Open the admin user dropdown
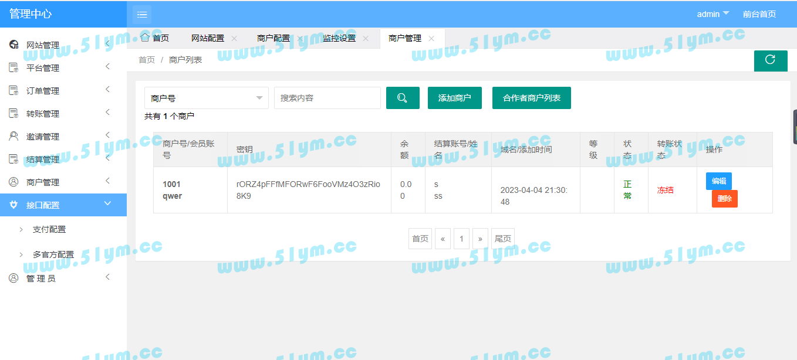The height and width of the screenshot is (360, 797). pos(712,14)
